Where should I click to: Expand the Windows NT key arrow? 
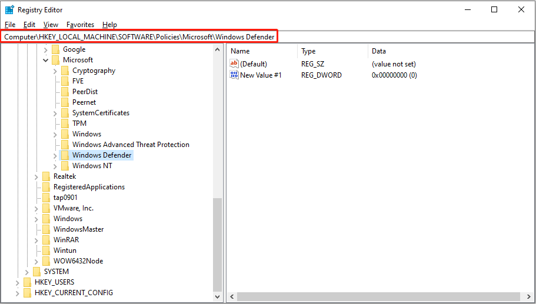[55, 166]
